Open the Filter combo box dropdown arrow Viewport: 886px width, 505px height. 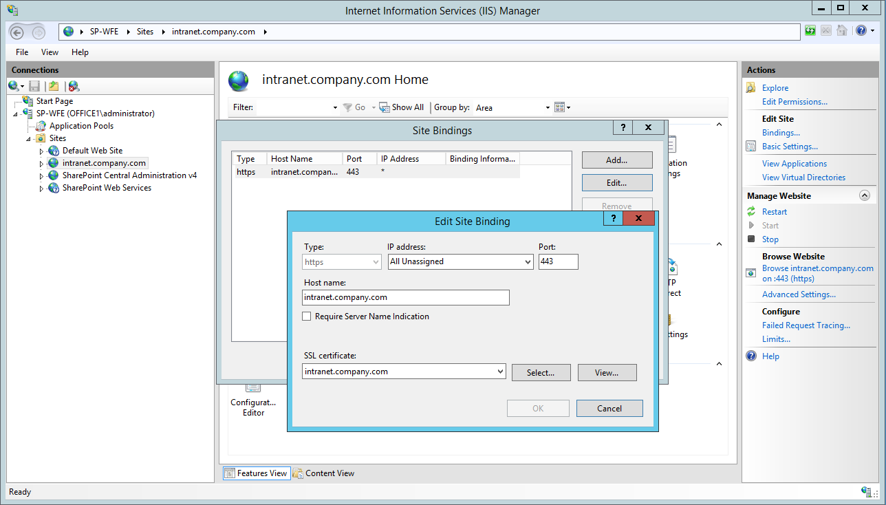click(x=335, y=107)
